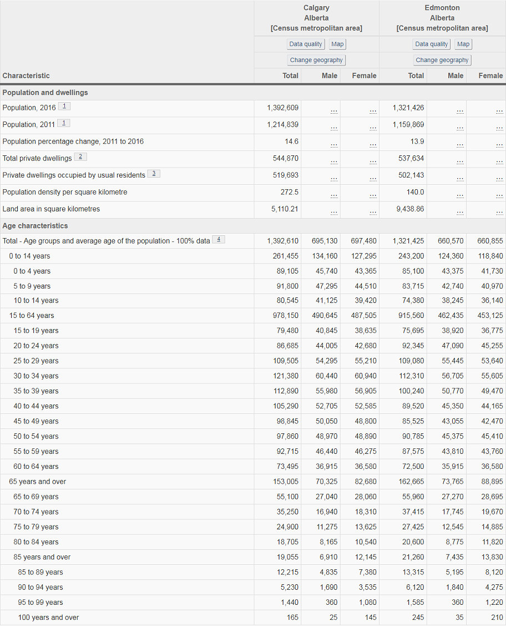Select Calgary 2011 population value 1,214,839

coord(282,124)
